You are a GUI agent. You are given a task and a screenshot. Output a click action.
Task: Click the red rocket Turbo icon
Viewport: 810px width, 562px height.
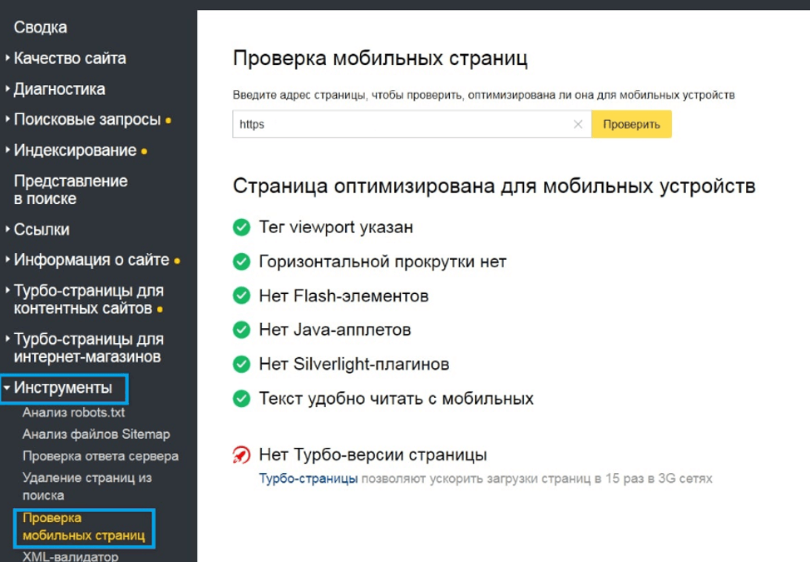point(241,455)
